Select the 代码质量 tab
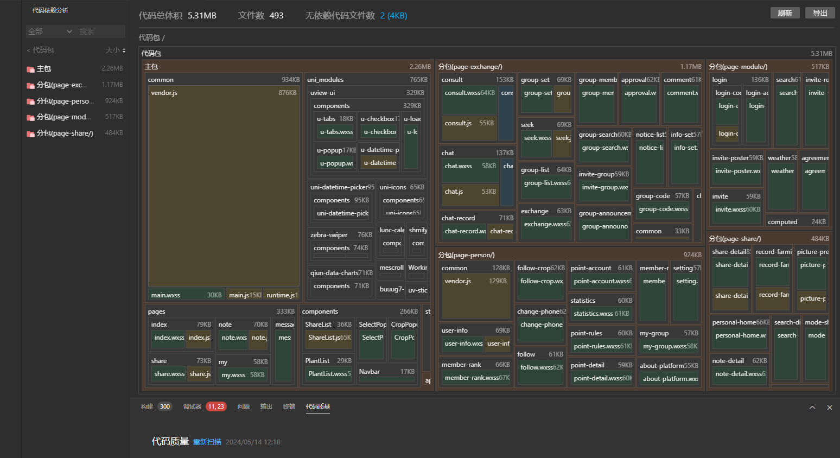Screen dimensions: 840x458 (318, 406)
